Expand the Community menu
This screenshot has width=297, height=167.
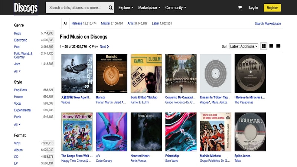point(176,7)
